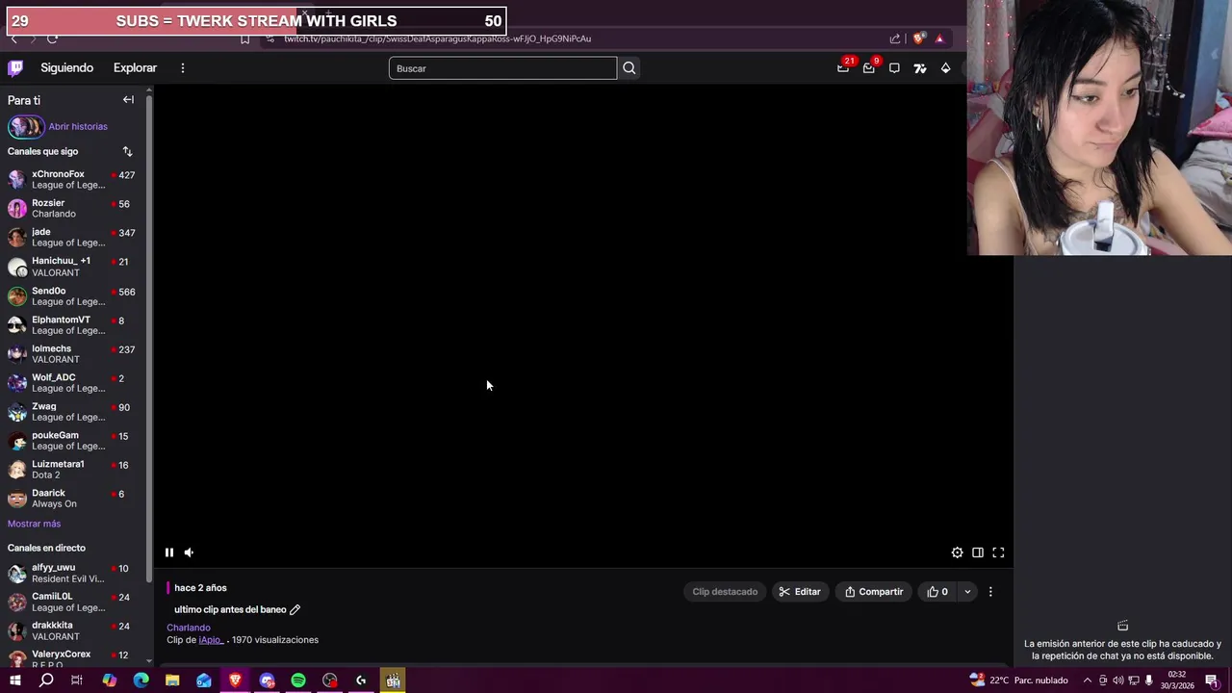Open Discord from the taskbar
Image resolution: width=1232 pixels, height=693 pixels.
click(267, 680)
